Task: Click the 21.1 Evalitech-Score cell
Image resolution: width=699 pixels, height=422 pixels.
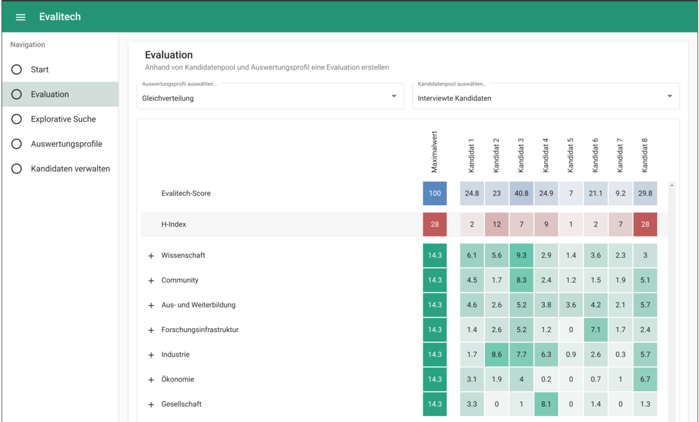Action: [595, 194]
